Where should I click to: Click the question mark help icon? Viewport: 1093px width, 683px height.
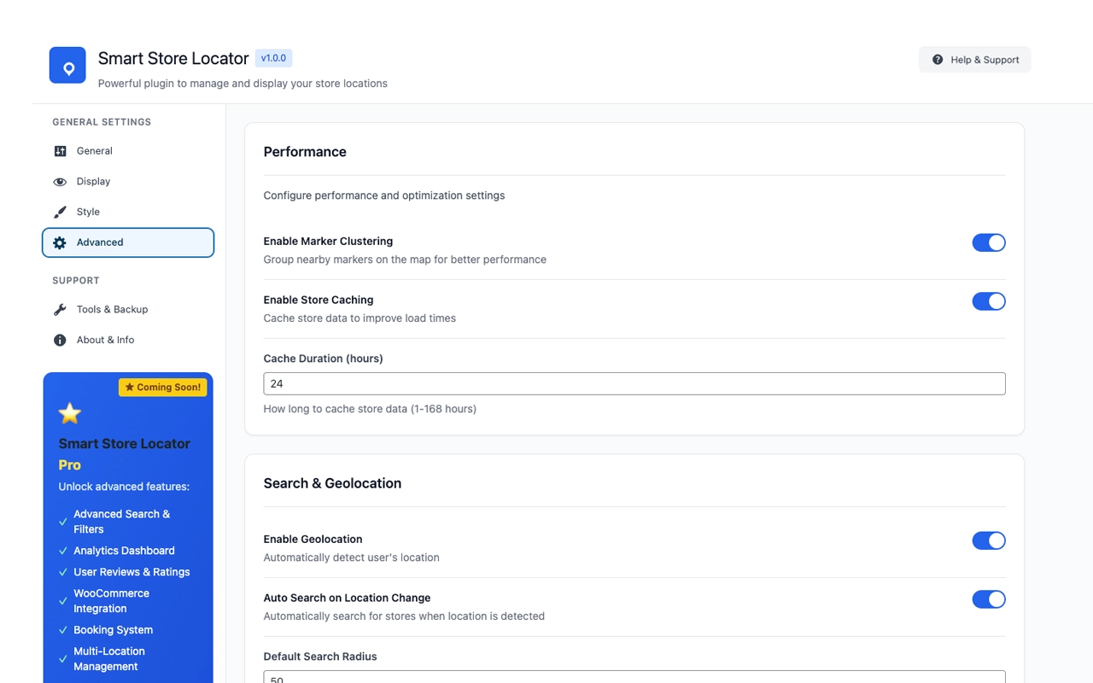(938, 60)
